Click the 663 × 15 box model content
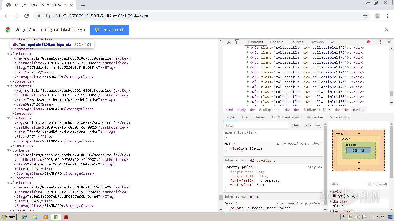Viewport: 394px width, 221px height. [x=359, y=151]
